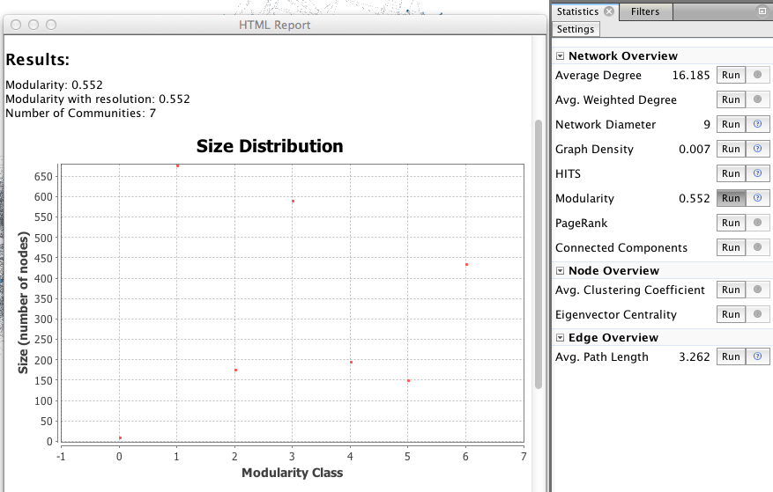Viewport: 773px width, 492px height.
Task: Run the Connected Components statistic
Action: tap(731, 247)
